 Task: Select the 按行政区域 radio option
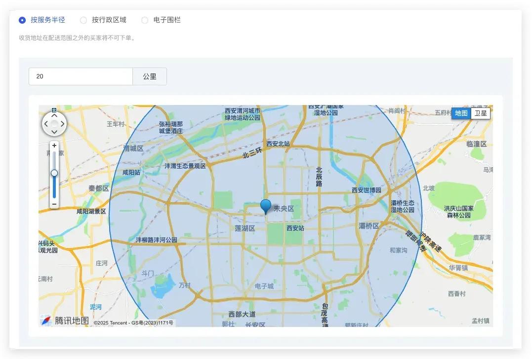[83, 20]
